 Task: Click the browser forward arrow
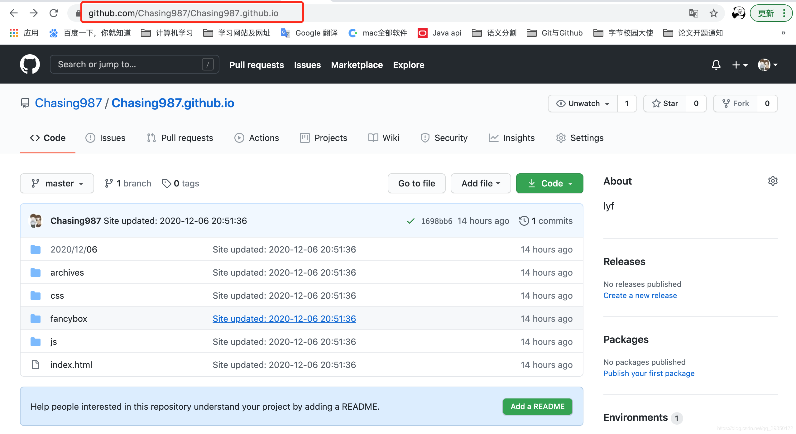pos(34,13)
